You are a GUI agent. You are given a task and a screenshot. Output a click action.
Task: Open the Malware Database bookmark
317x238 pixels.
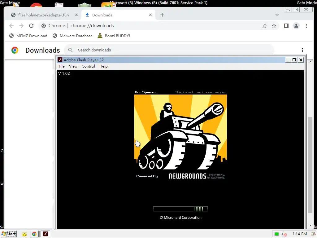tap(72, 36)
